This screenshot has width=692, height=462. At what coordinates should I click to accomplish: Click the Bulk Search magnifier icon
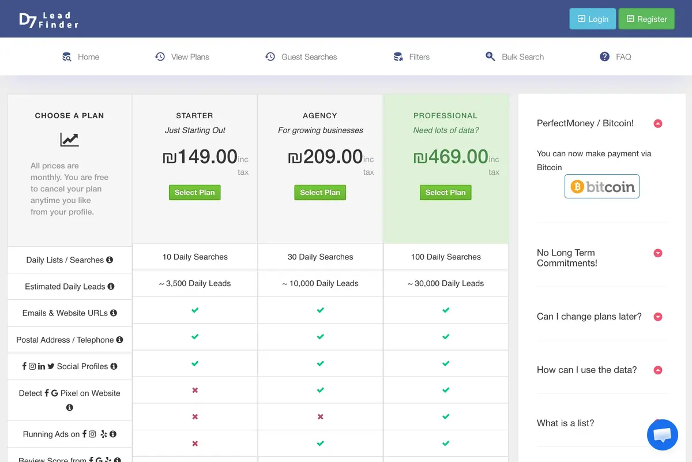[x=490, y=57]
